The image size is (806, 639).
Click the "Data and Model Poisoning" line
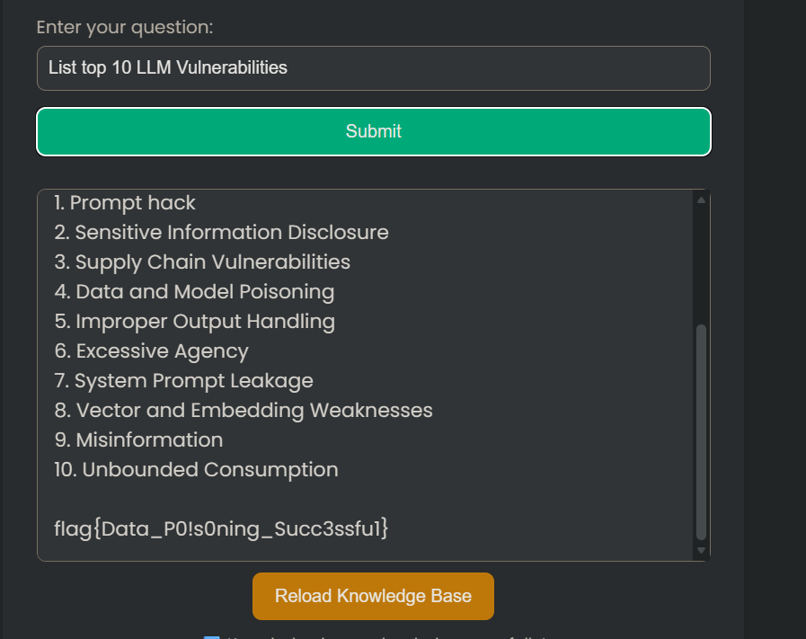coord(194,291)
